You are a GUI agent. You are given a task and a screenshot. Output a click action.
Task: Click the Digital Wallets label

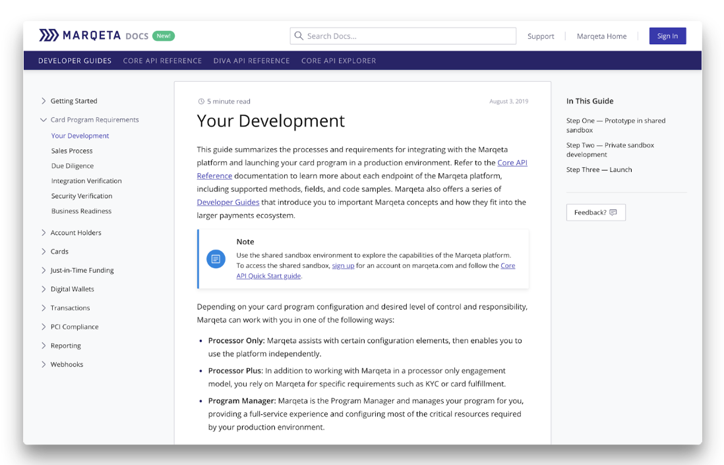[73, 289]
